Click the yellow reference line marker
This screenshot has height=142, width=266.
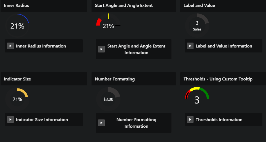tap(108, 16)
